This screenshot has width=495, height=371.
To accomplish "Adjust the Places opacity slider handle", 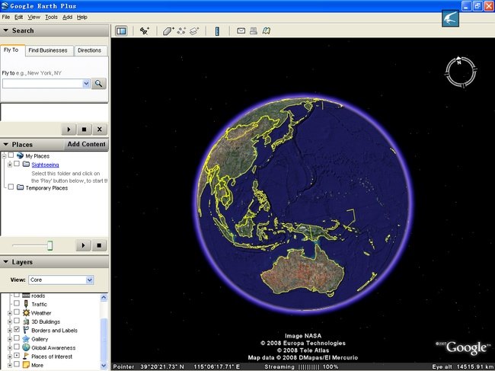I will 49,245.
